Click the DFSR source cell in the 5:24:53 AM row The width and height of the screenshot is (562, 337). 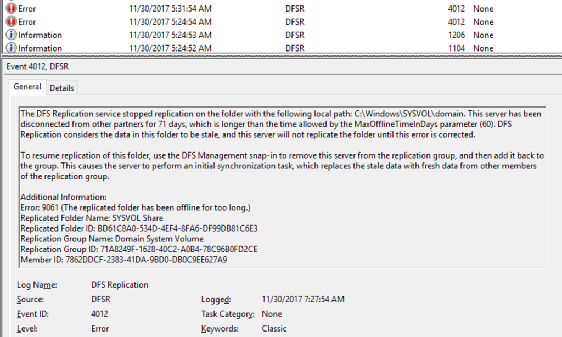pos(295,35)
